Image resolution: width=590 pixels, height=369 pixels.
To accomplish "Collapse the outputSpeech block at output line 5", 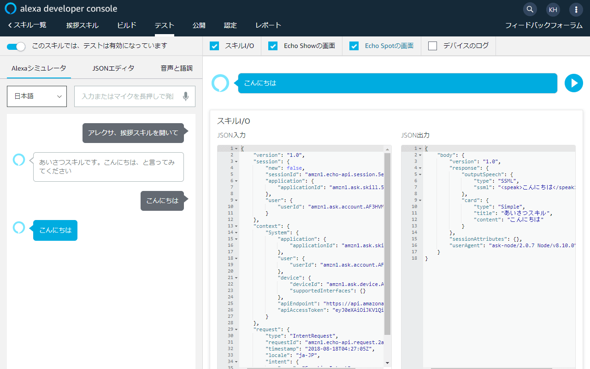I will 420,174.
